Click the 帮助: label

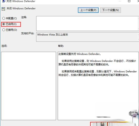point(61,46)
